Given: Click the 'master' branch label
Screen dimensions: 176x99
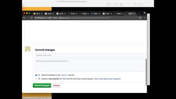Looking at the screenshot, I should coord(64,75).
